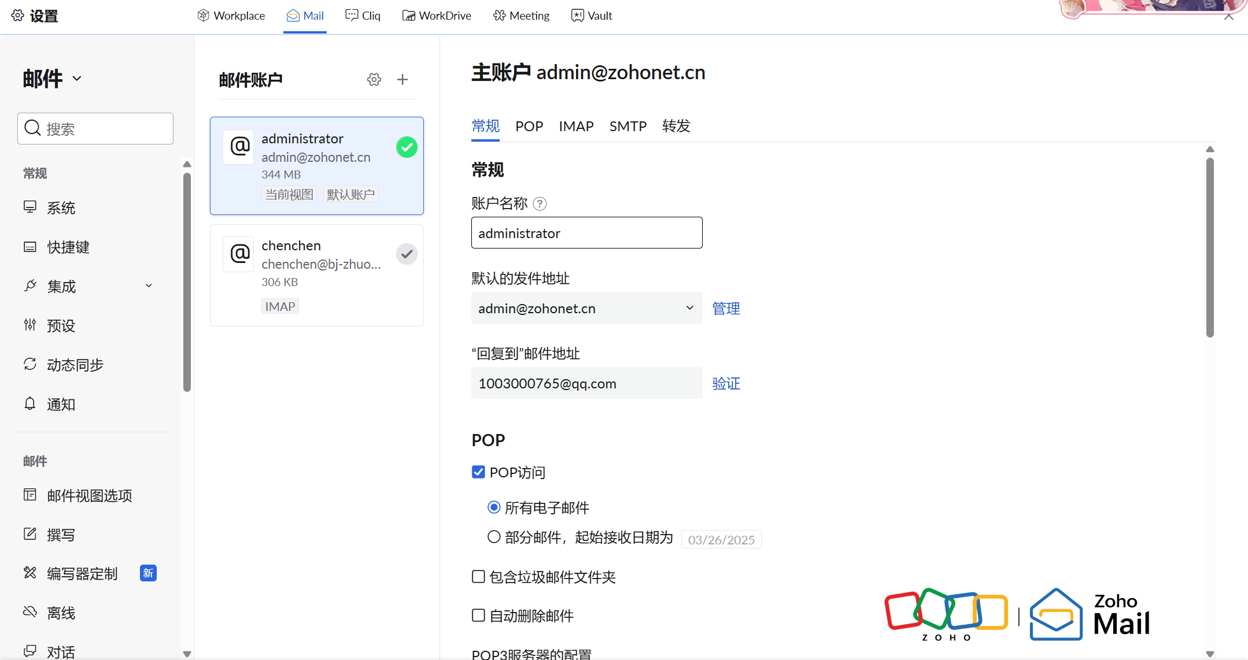Switch to the IMAP tab
The height and width of the screenshot is (660, 1248).
576,126
